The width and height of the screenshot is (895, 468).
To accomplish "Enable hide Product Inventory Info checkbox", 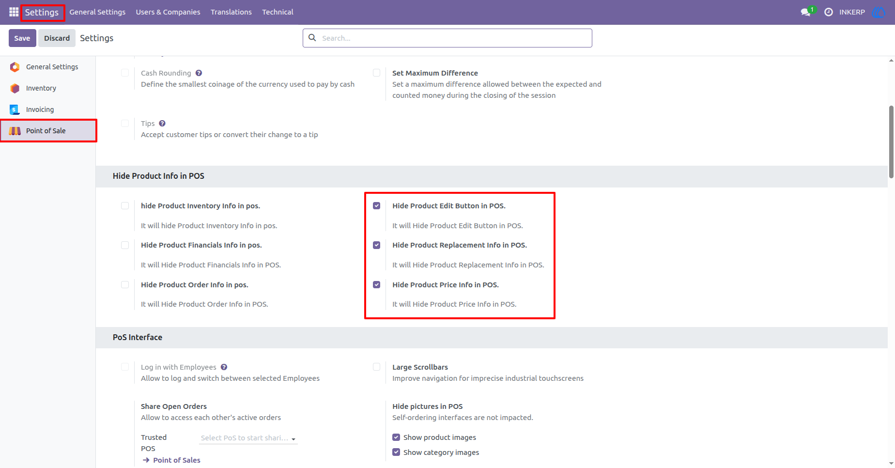I will point(125,206).
